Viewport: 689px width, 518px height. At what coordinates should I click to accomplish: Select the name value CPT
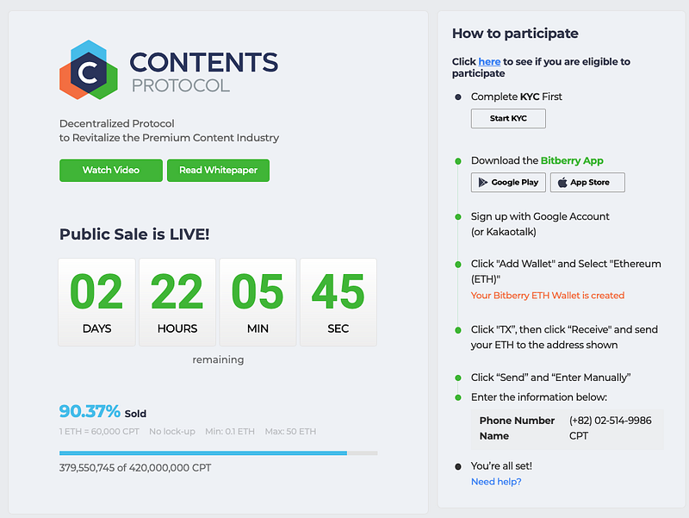(578, 436)
